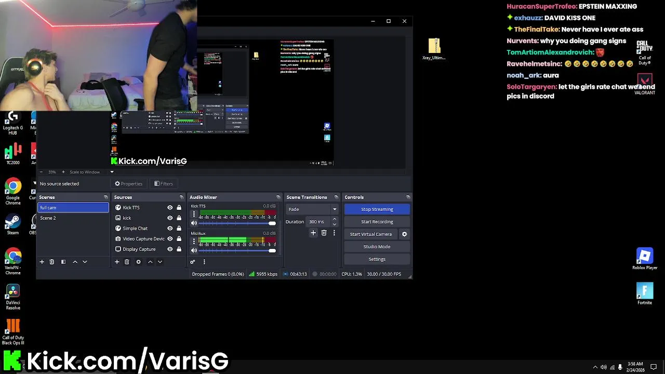This screenshot has height=374, width=665.
Task: Hide the Video Capture Device source
Action: (170, 239)
